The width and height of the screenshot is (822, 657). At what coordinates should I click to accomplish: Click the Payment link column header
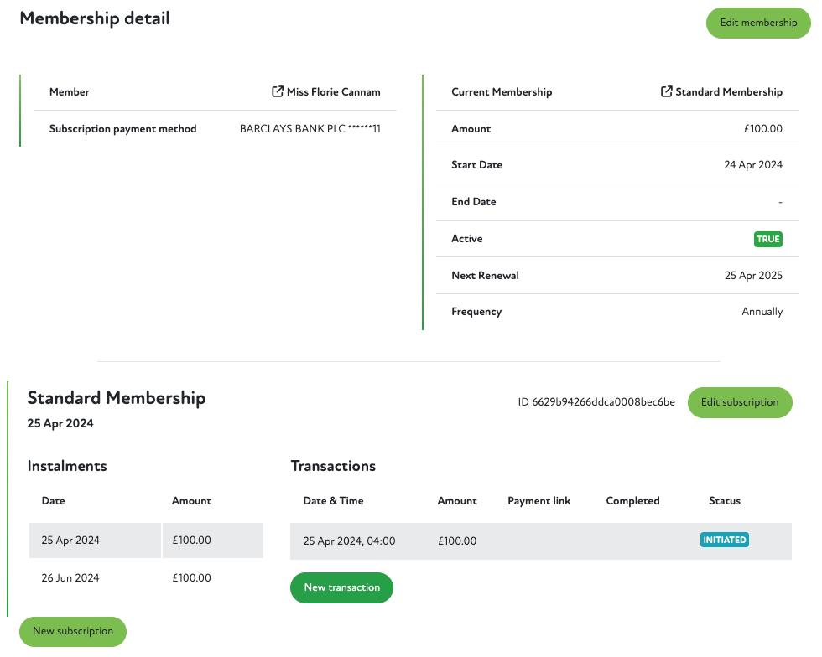(x=538, y=501)
